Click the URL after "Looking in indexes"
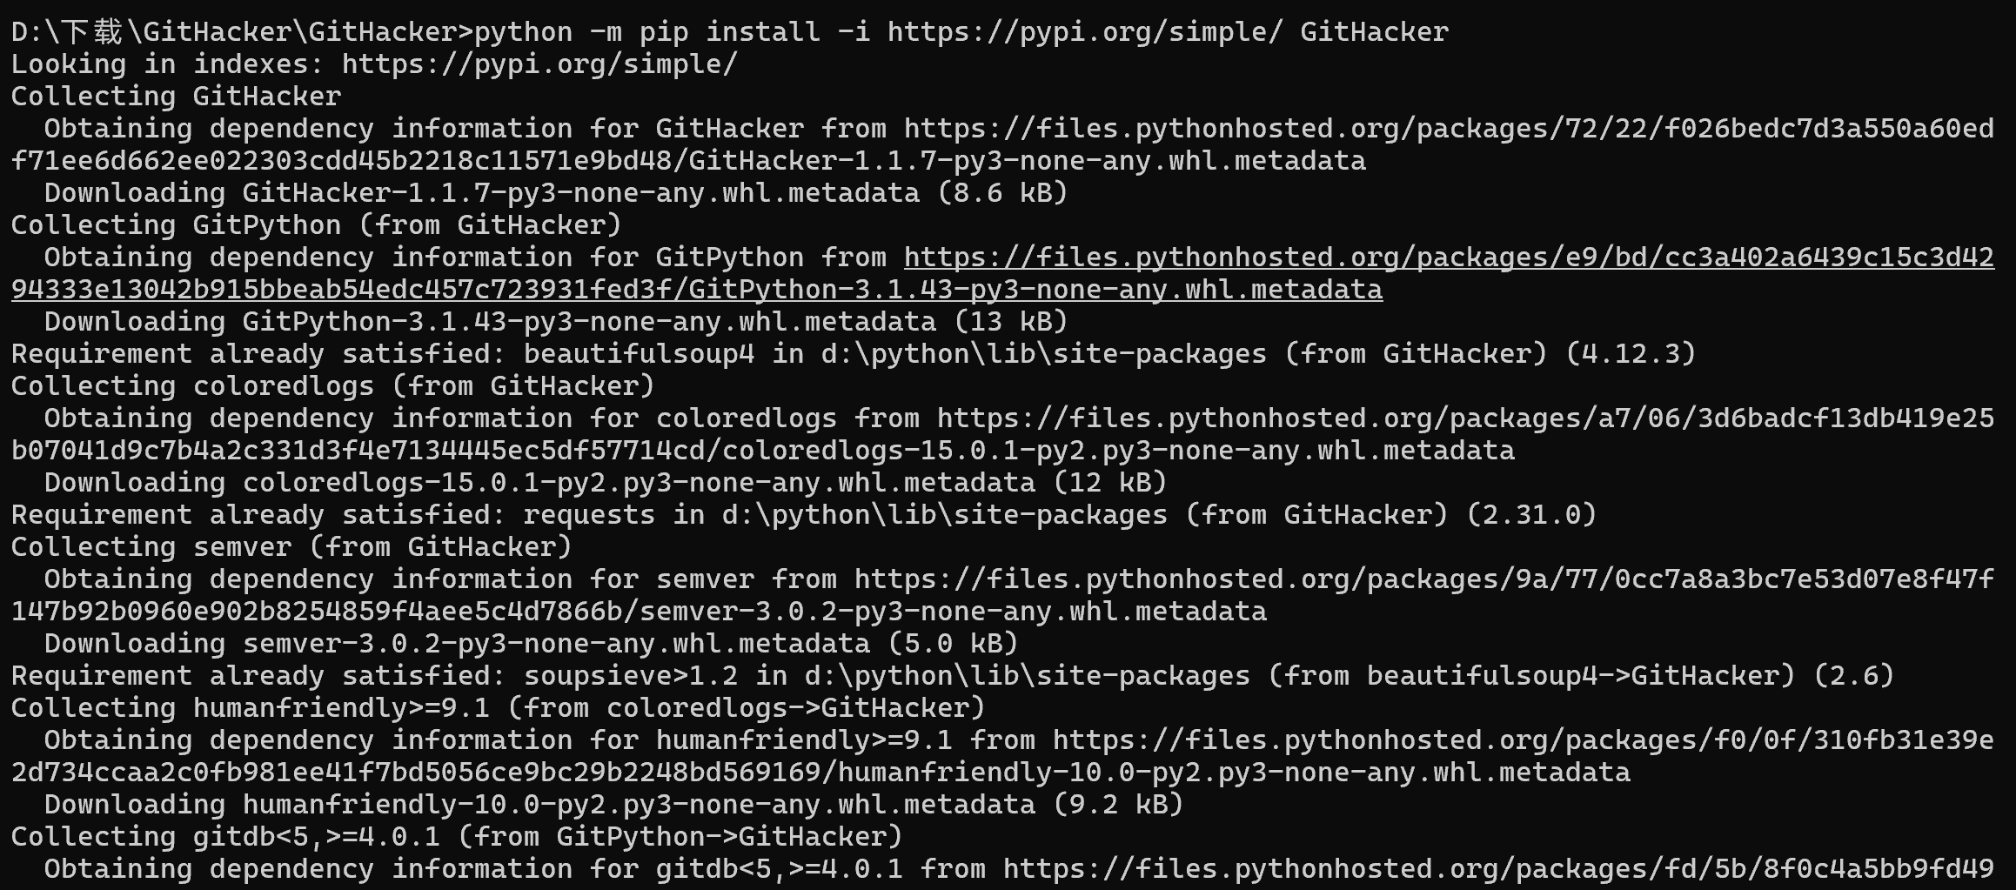The width and height of the screenshot is (2016, 890). pyautogui.click(x=539, y=65)
